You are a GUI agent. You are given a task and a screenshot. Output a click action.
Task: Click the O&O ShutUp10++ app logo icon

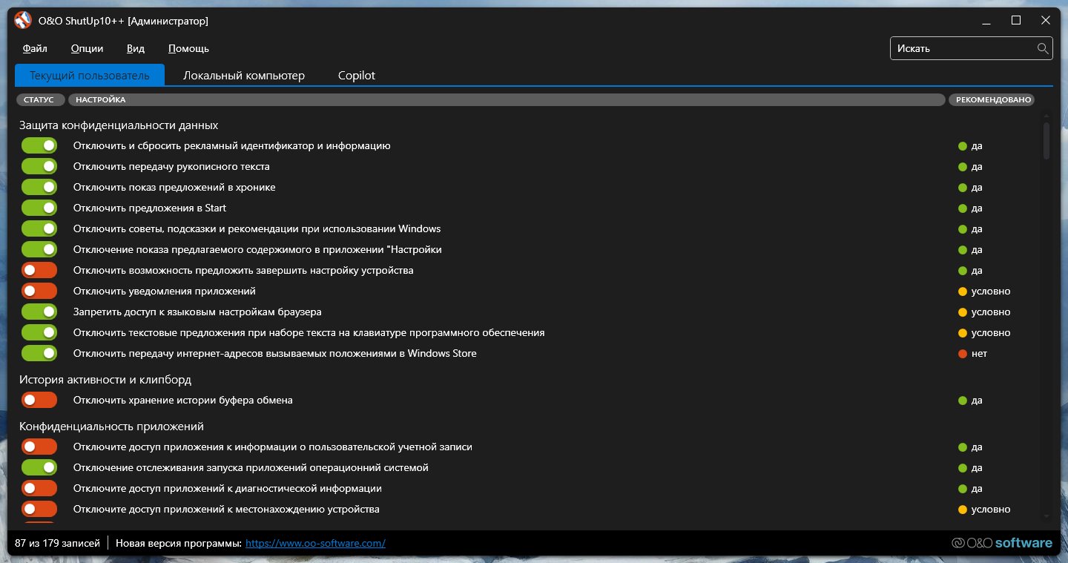(23, 21)
